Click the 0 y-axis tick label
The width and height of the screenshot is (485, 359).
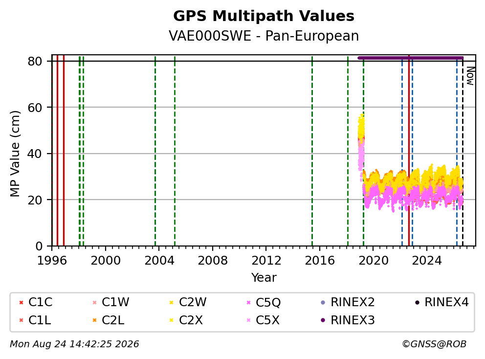39,246
